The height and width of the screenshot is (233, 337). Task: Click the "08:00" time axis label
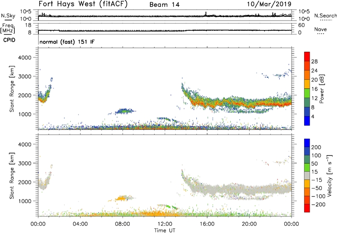122,224
